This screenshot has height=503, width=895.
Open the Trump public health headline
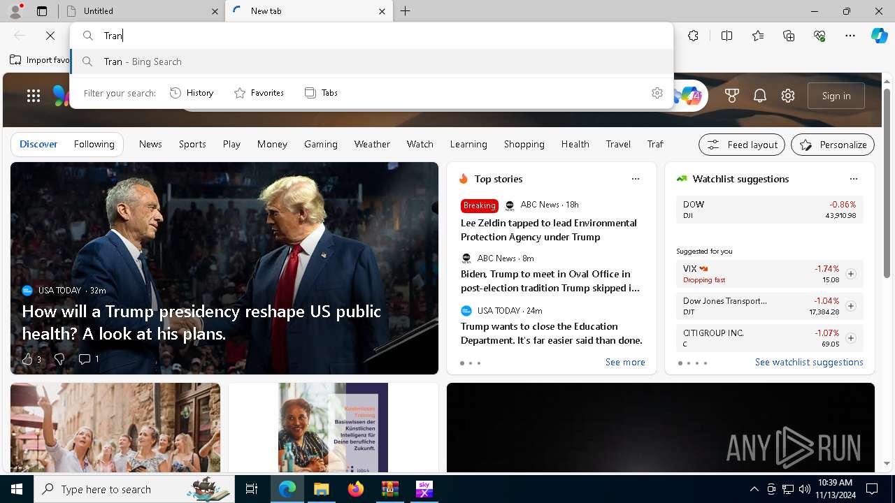pyautogui.click(x=201, y=322)
